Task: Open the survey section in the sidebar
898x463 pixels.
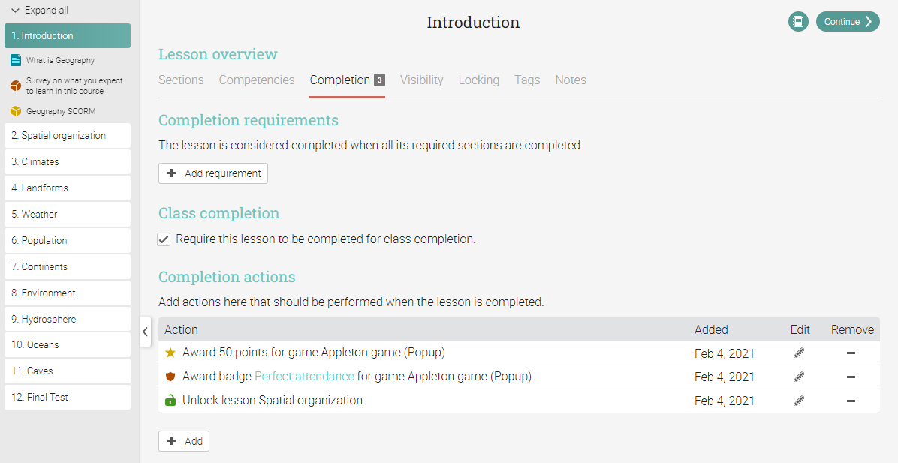Action: pos(74,86)
